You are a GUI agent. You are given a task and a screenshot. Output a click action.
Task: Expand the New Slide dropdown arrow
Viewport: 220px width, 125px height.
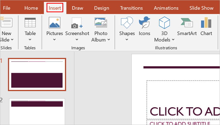12,40
